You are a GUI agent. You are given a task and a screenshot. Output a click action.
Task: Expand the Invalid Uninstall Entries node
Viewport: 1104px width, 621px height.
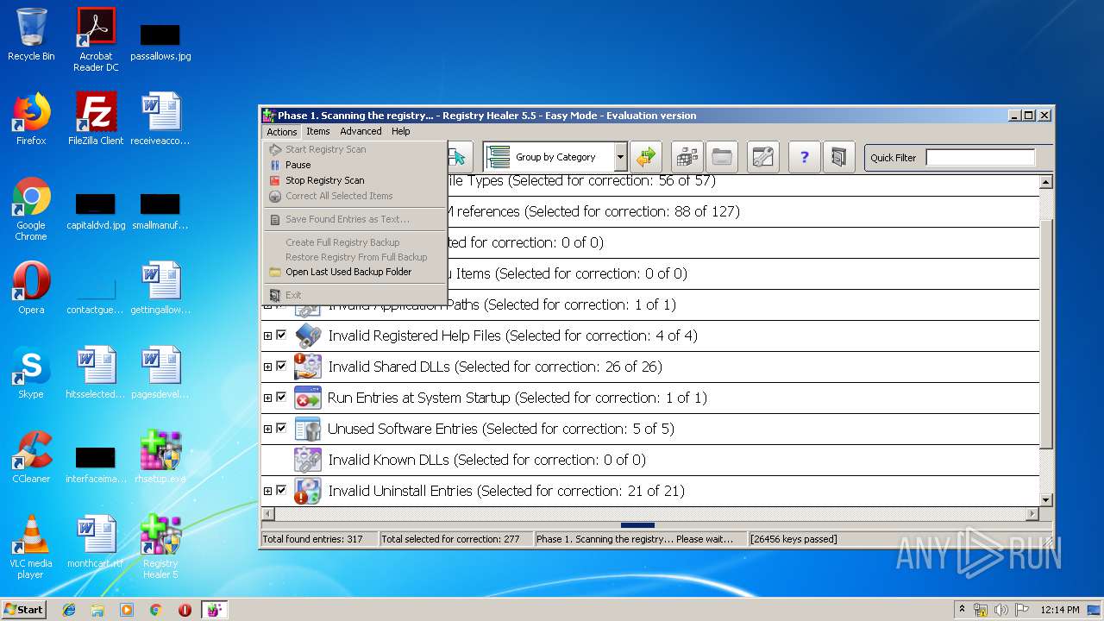pos(267,491)
